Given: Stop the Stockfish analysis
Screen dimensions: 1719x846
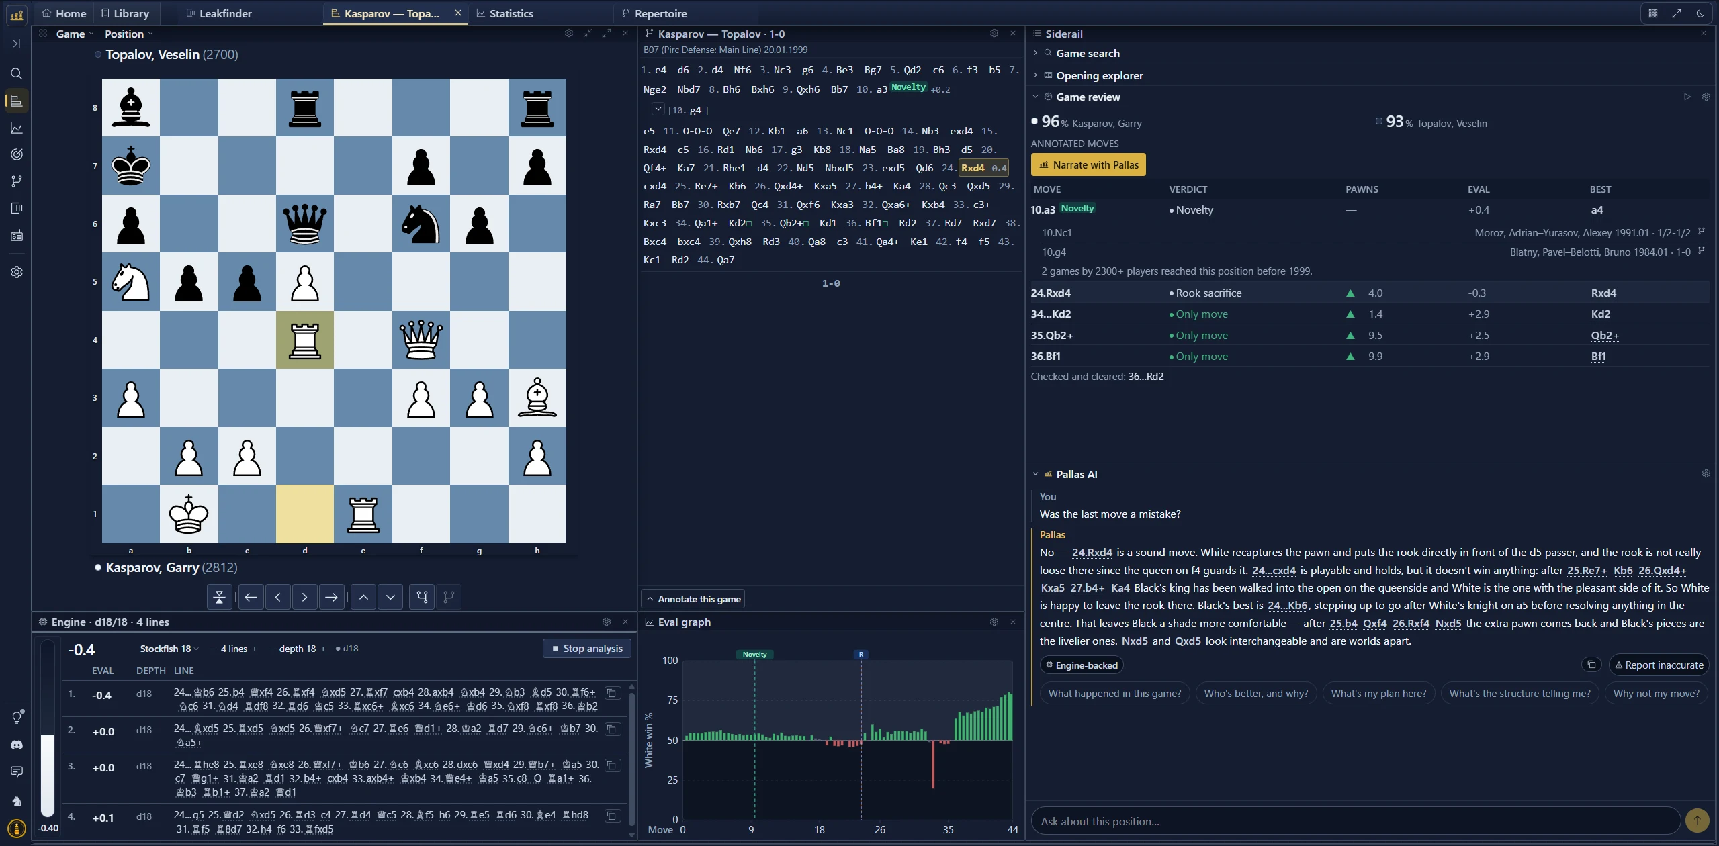Looking at the screenshot, I should [x=586, y=649].
